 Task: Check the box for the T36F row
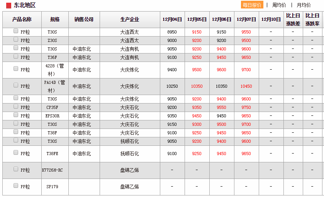pyautogui.click(x=16, y=57)
